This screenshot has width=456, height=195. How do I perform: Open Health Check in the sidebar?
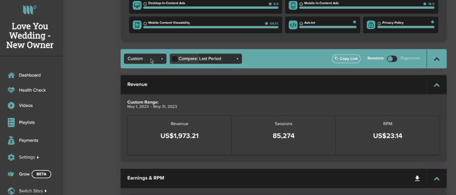pos(32,91)
